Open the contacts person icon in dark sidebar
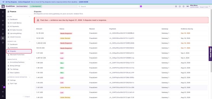Image resolution: width=212 pixels, height=99 pixels. coord(3,16)
